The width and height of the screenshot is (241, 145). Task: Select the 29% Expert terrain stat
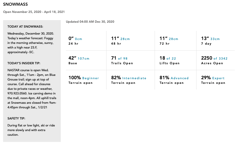click(213, 80)
